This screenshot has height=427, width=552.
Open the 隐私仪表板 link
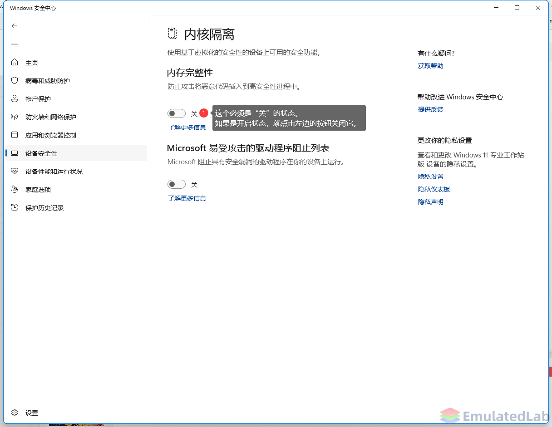434,189
